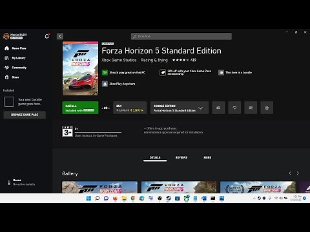Viewport: 310px width, 232px height.
Task: Click the star rating 419
Action: [184, 60]
